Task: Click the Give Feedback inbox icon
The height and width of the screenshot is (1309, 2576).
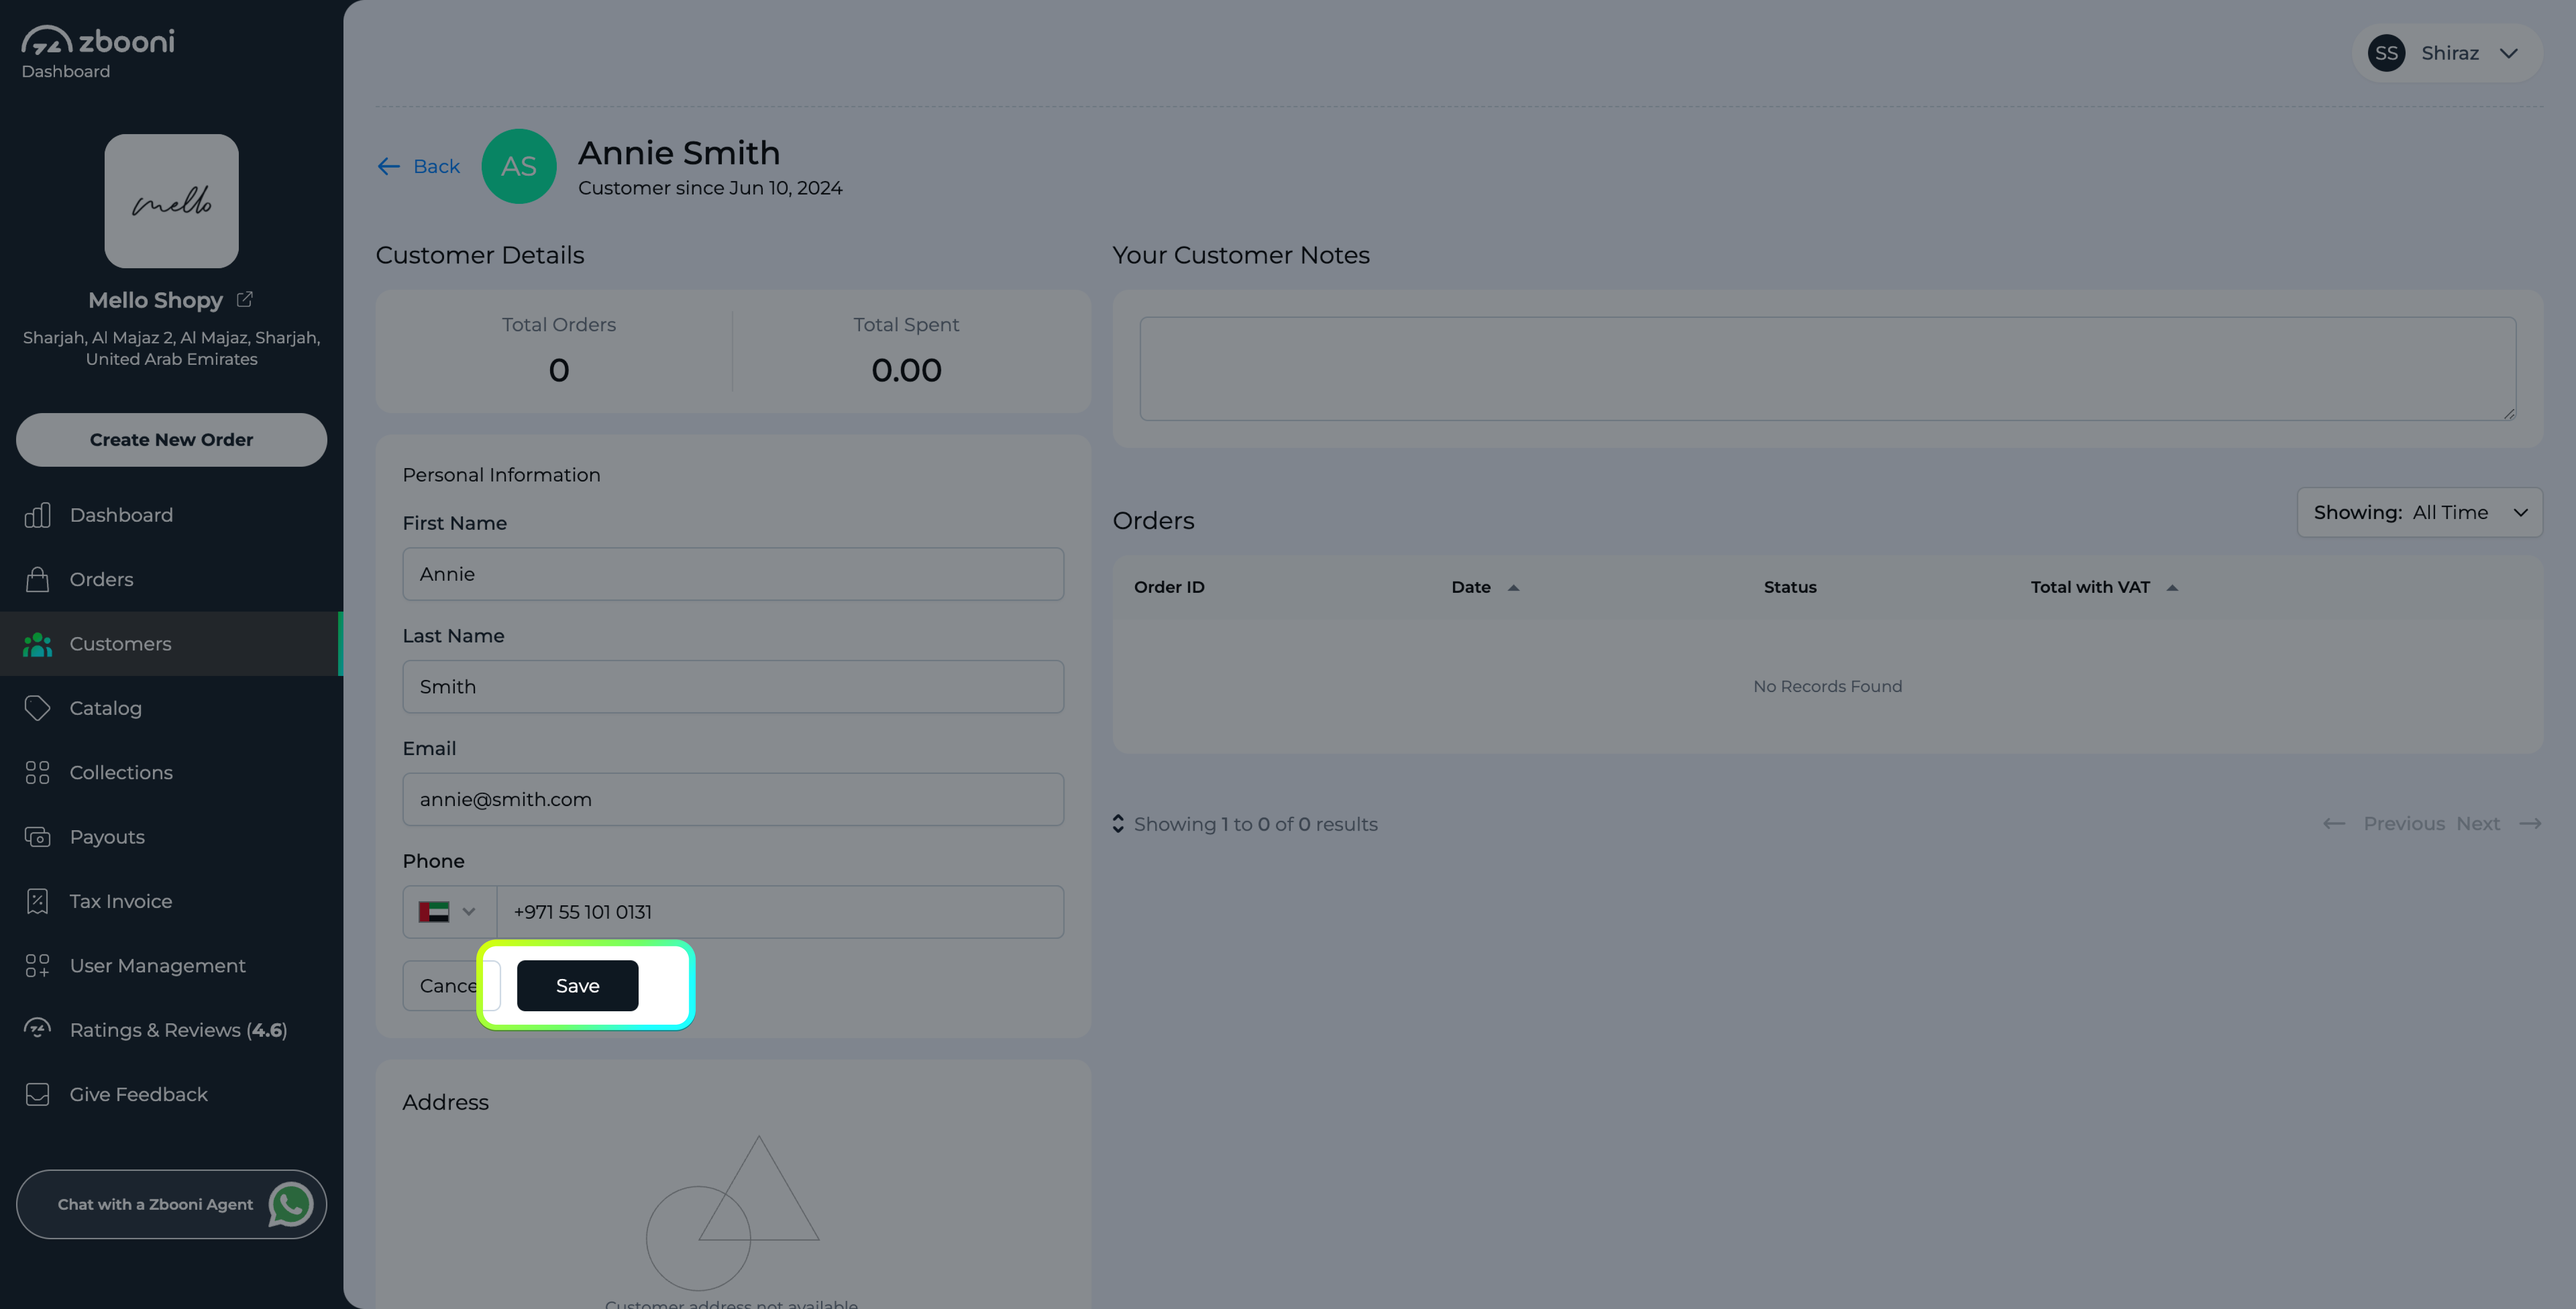Action: [37, 1094]
